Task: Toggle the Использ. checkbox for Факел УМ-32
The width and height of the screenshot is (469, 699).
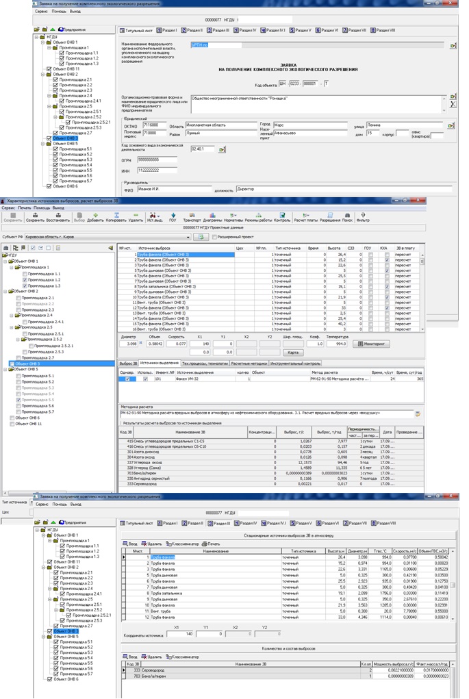Action: (x=145, y=379)
